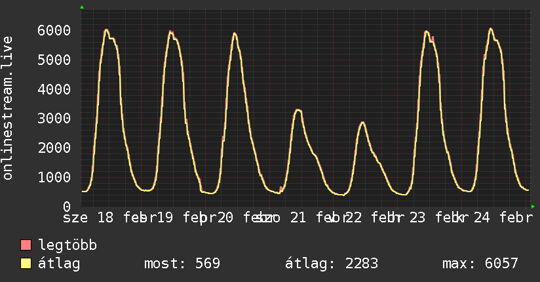Click the green arrow at top of y-axis
The image size is (540, 282).
pyautogui.click(x=82, y=7)
